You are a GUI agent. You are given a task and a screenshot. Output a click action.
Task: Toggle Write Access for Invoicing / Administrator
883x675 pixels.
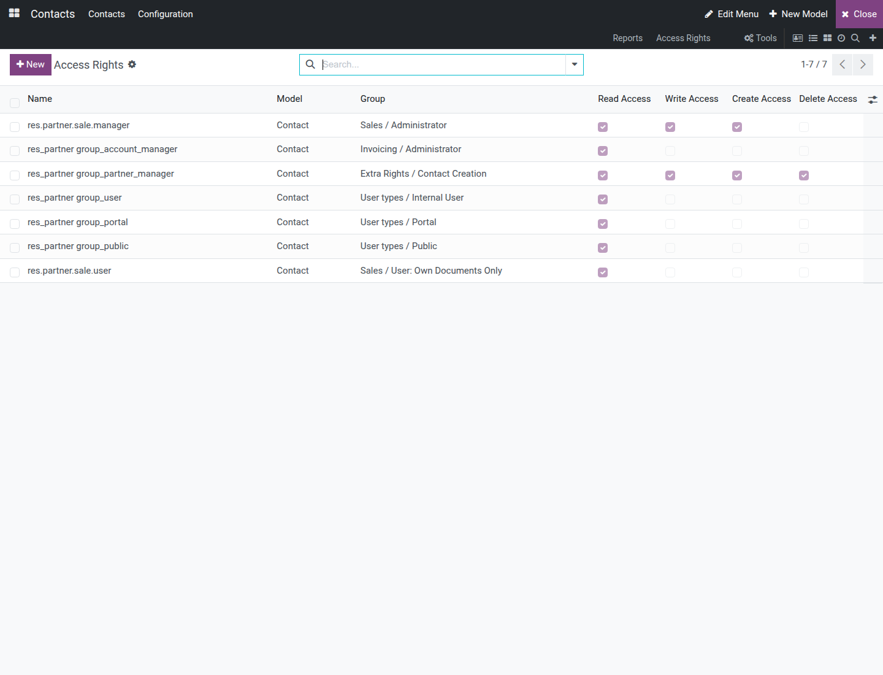click(670, 151)
